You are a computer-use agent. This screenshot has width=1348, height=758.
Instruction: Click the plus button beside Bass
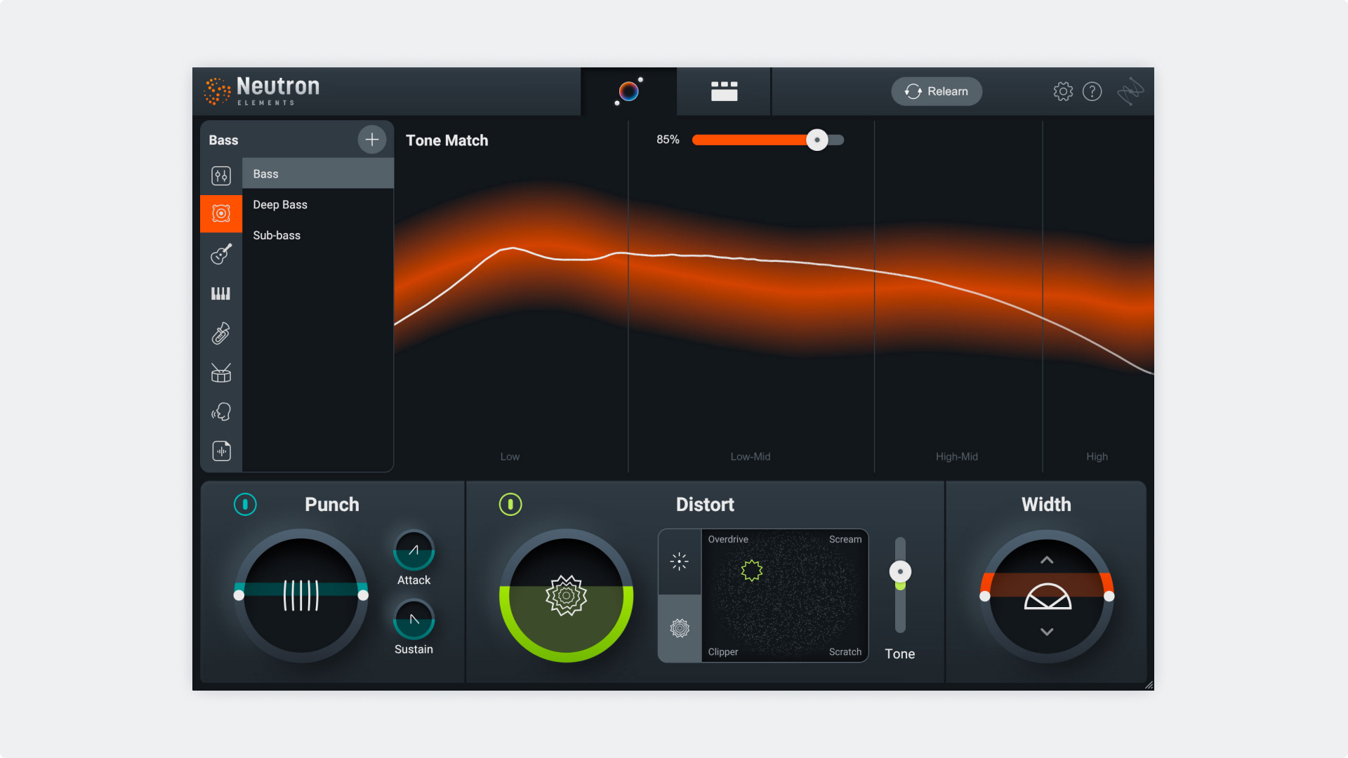[372, 140]
